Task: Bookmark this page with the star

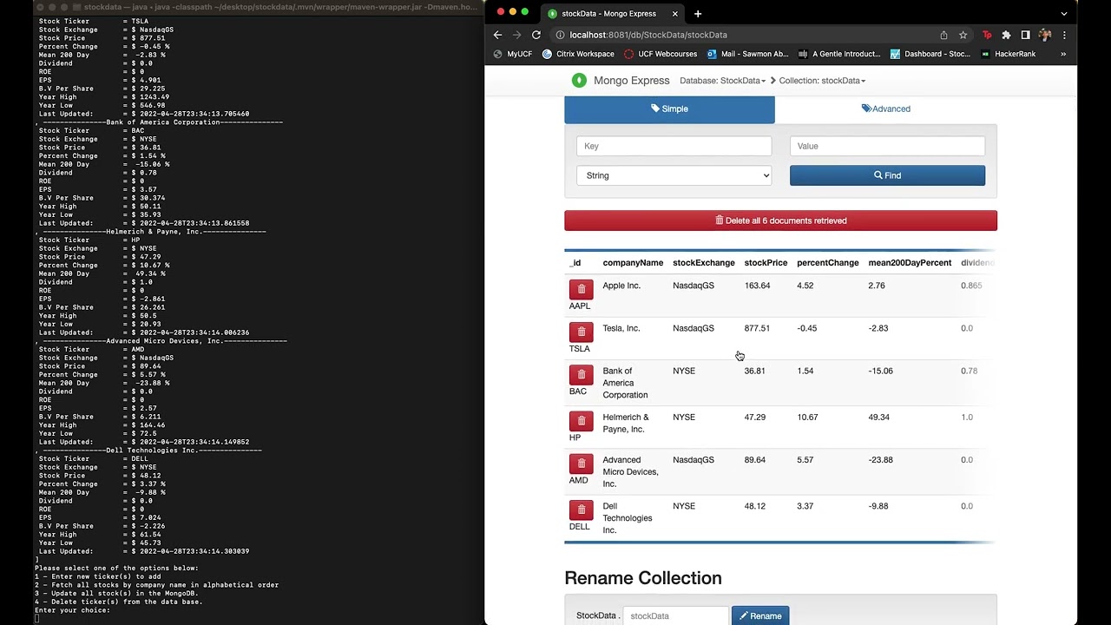Action: [963, 35]
